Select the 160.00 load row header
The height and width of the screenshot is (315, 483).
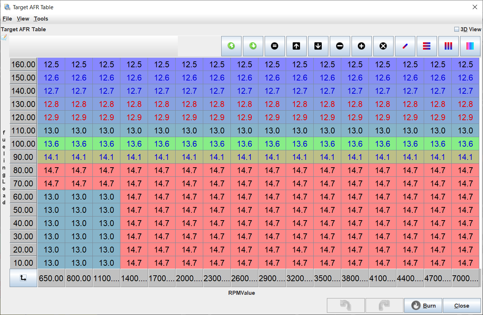tap(23, 65)
